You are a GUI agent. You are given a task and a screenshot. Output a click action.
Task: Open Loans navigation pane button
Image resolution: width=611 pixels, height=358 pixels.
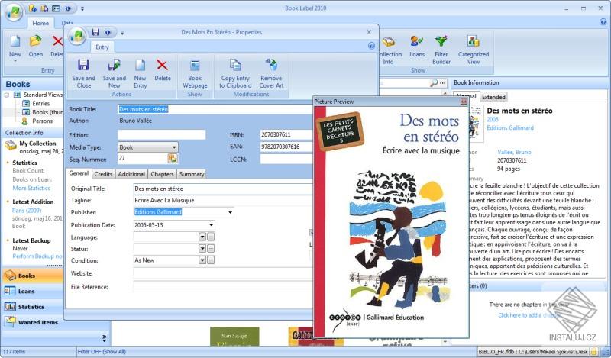pyautogui.click(x=33, y=292)
